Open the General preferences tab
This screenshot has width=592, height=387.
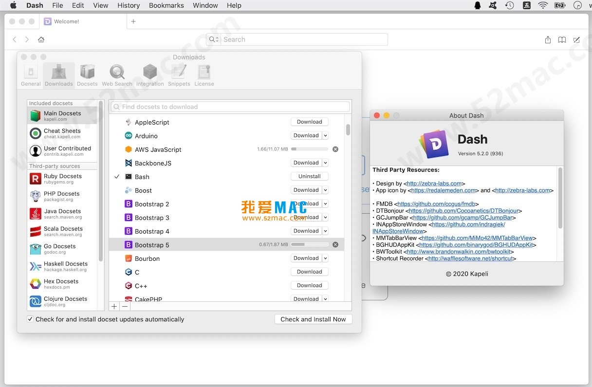tap(31, 75)
